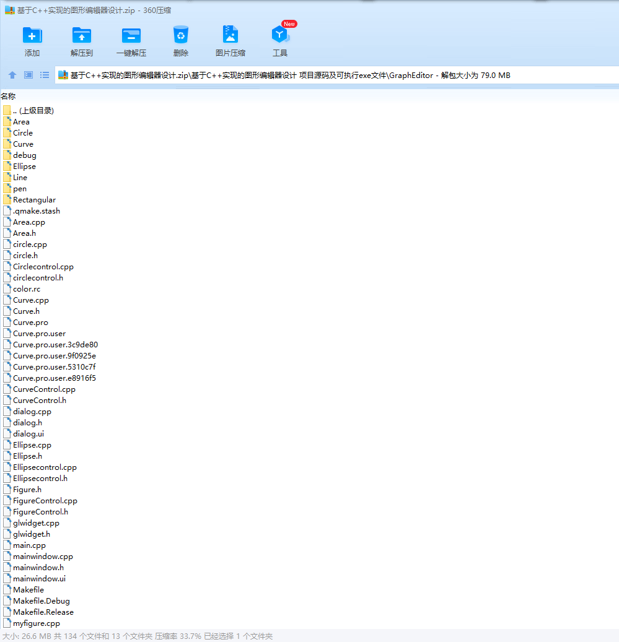Select the mainwindow.cpp file
Viewport: 619px width, 642px height.
[38, 557]
